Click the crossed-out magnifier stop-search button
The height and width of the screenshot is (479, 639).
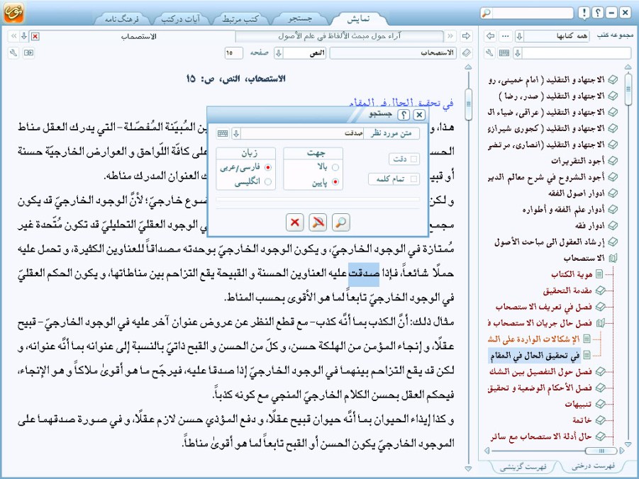(318, 222)
